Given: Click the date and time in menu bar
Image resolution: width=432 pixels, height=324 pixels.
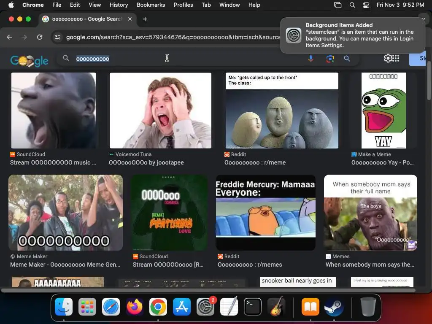Looking at the screenshot, I should [400, 5].
